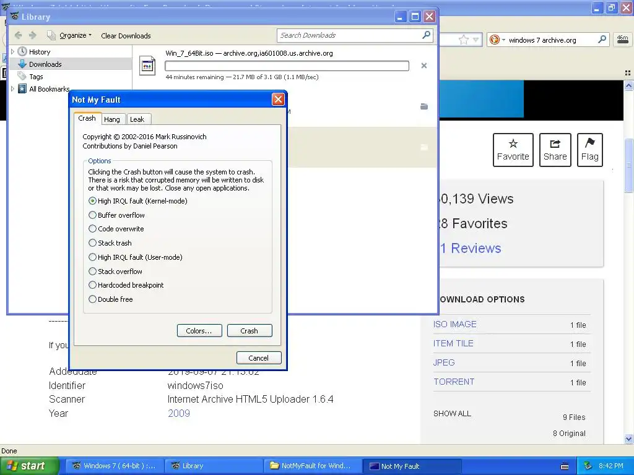Cancel the Win_7_64Bit.iso download
The height and width of the screenshot is (475, 634).
[424, 66]
